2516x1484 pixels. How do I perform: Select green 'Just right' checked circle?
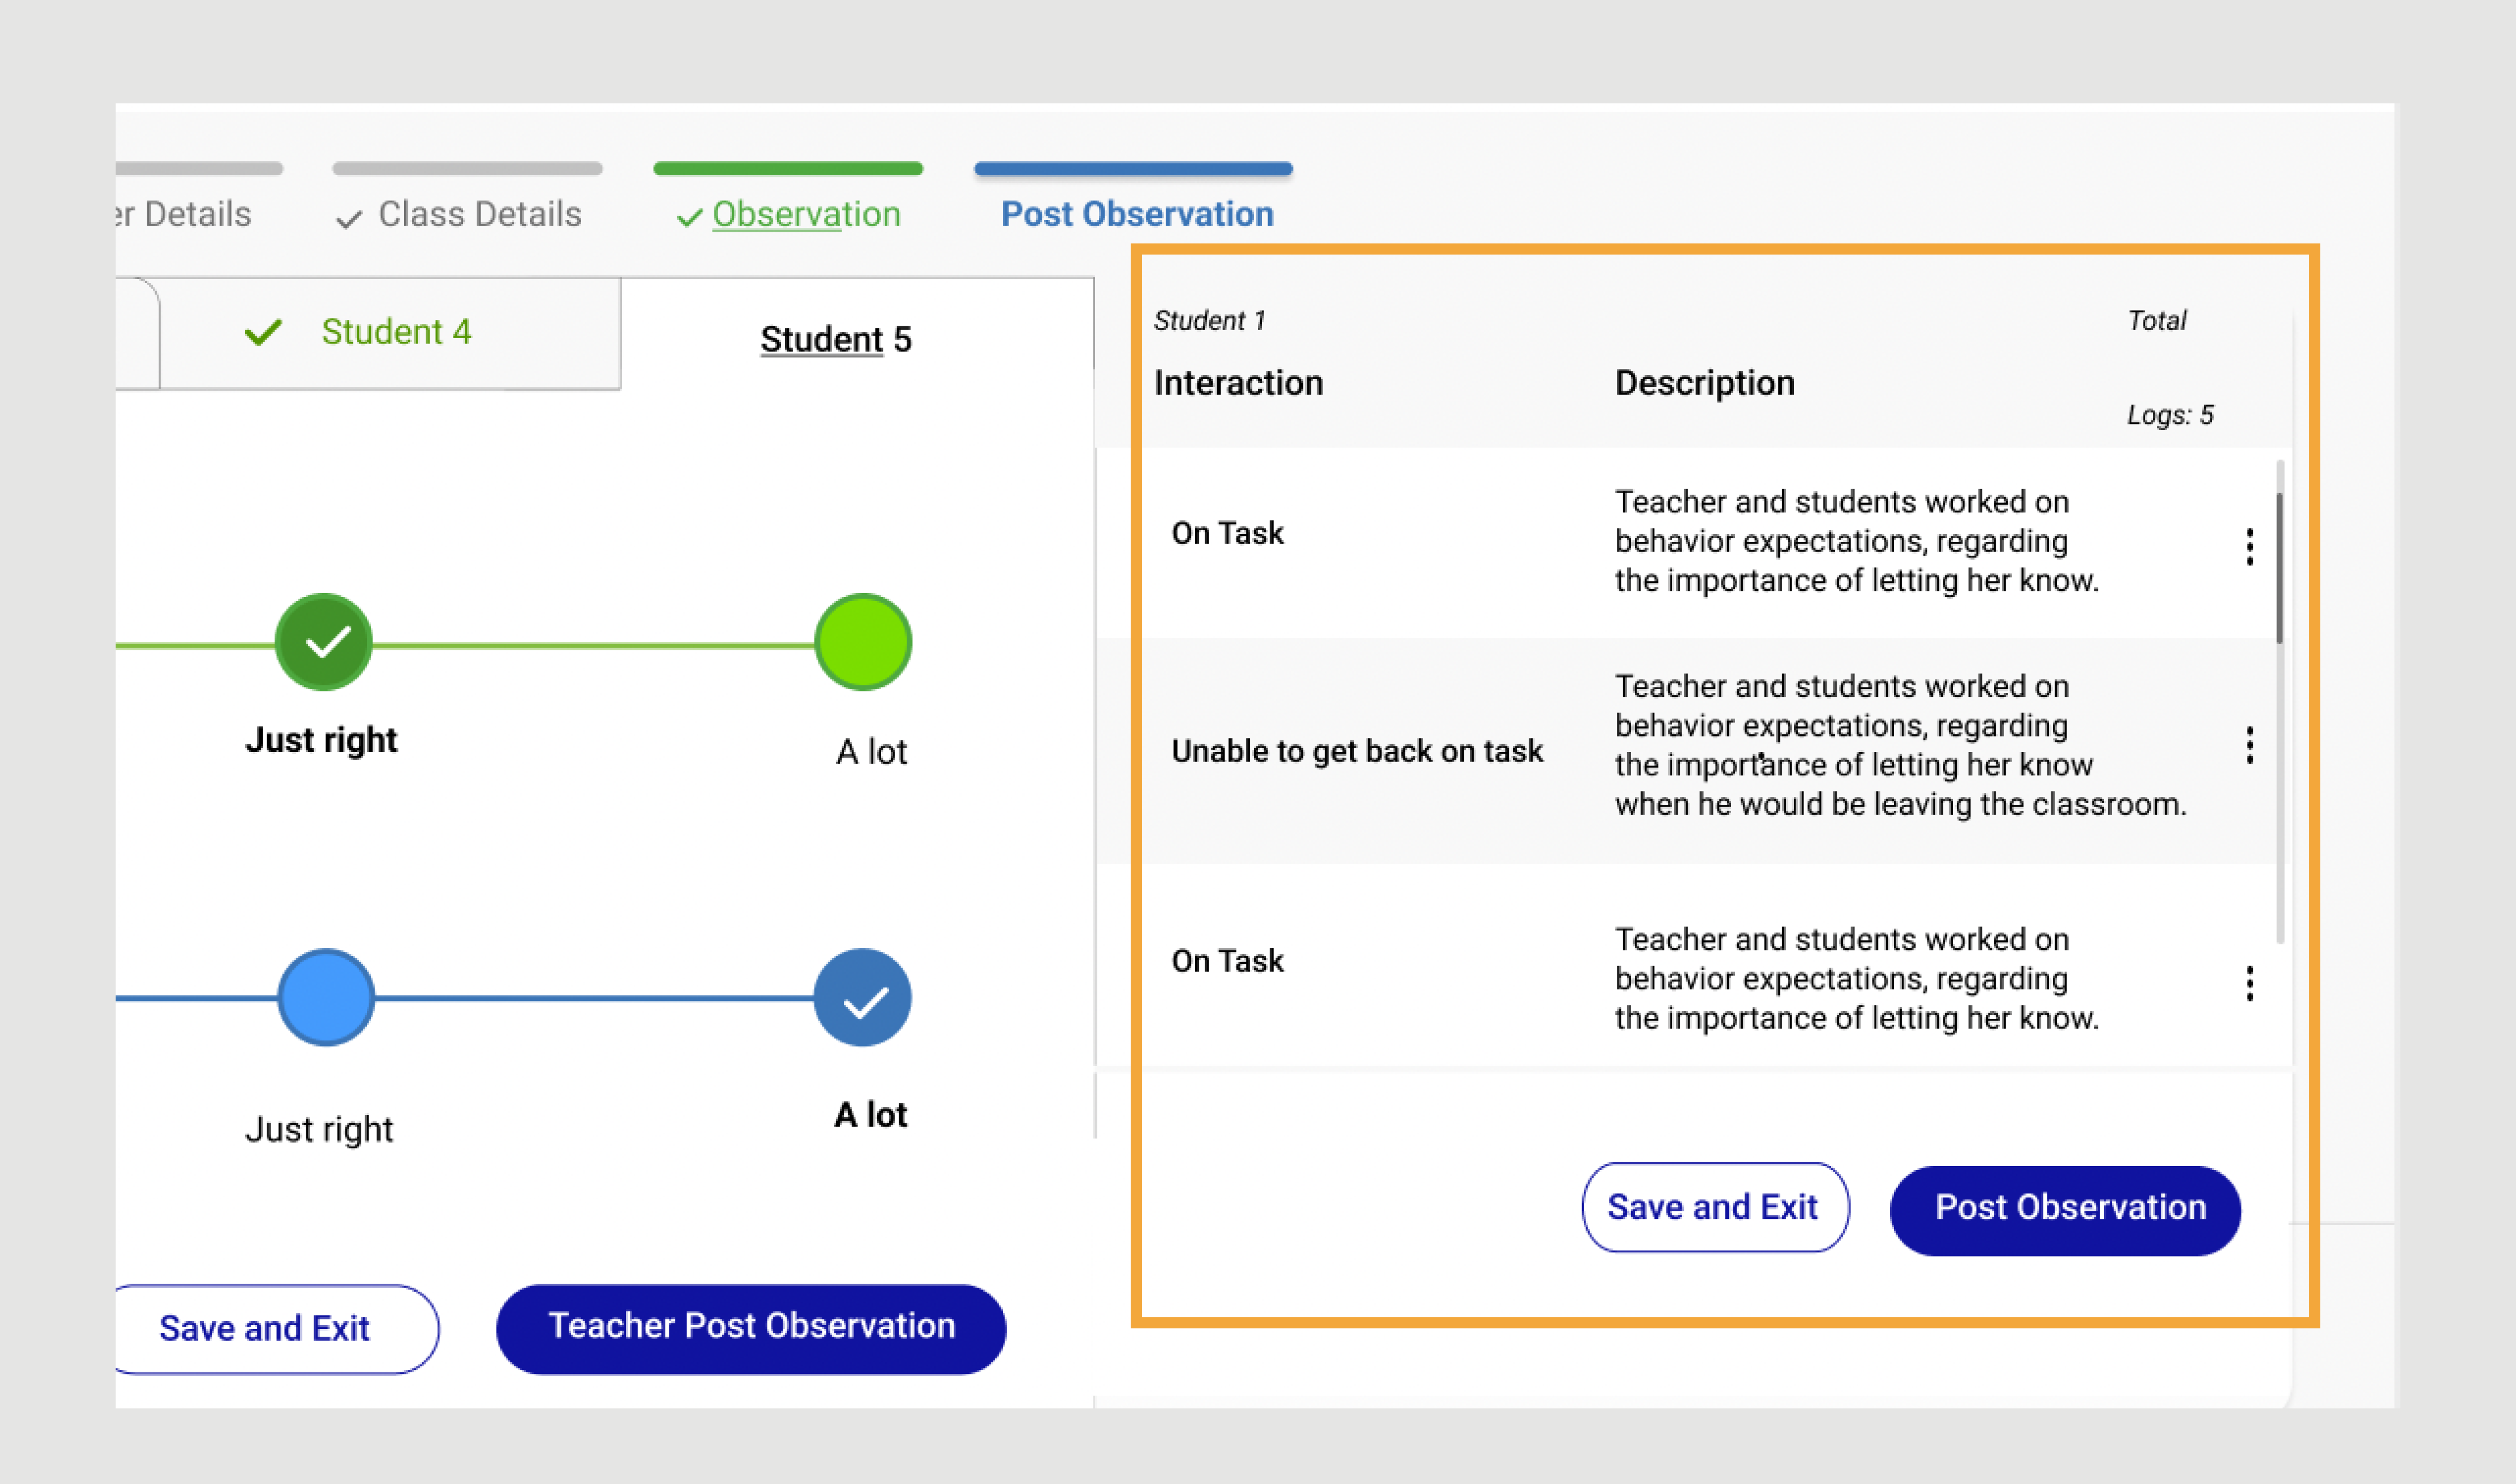point(324,642)
